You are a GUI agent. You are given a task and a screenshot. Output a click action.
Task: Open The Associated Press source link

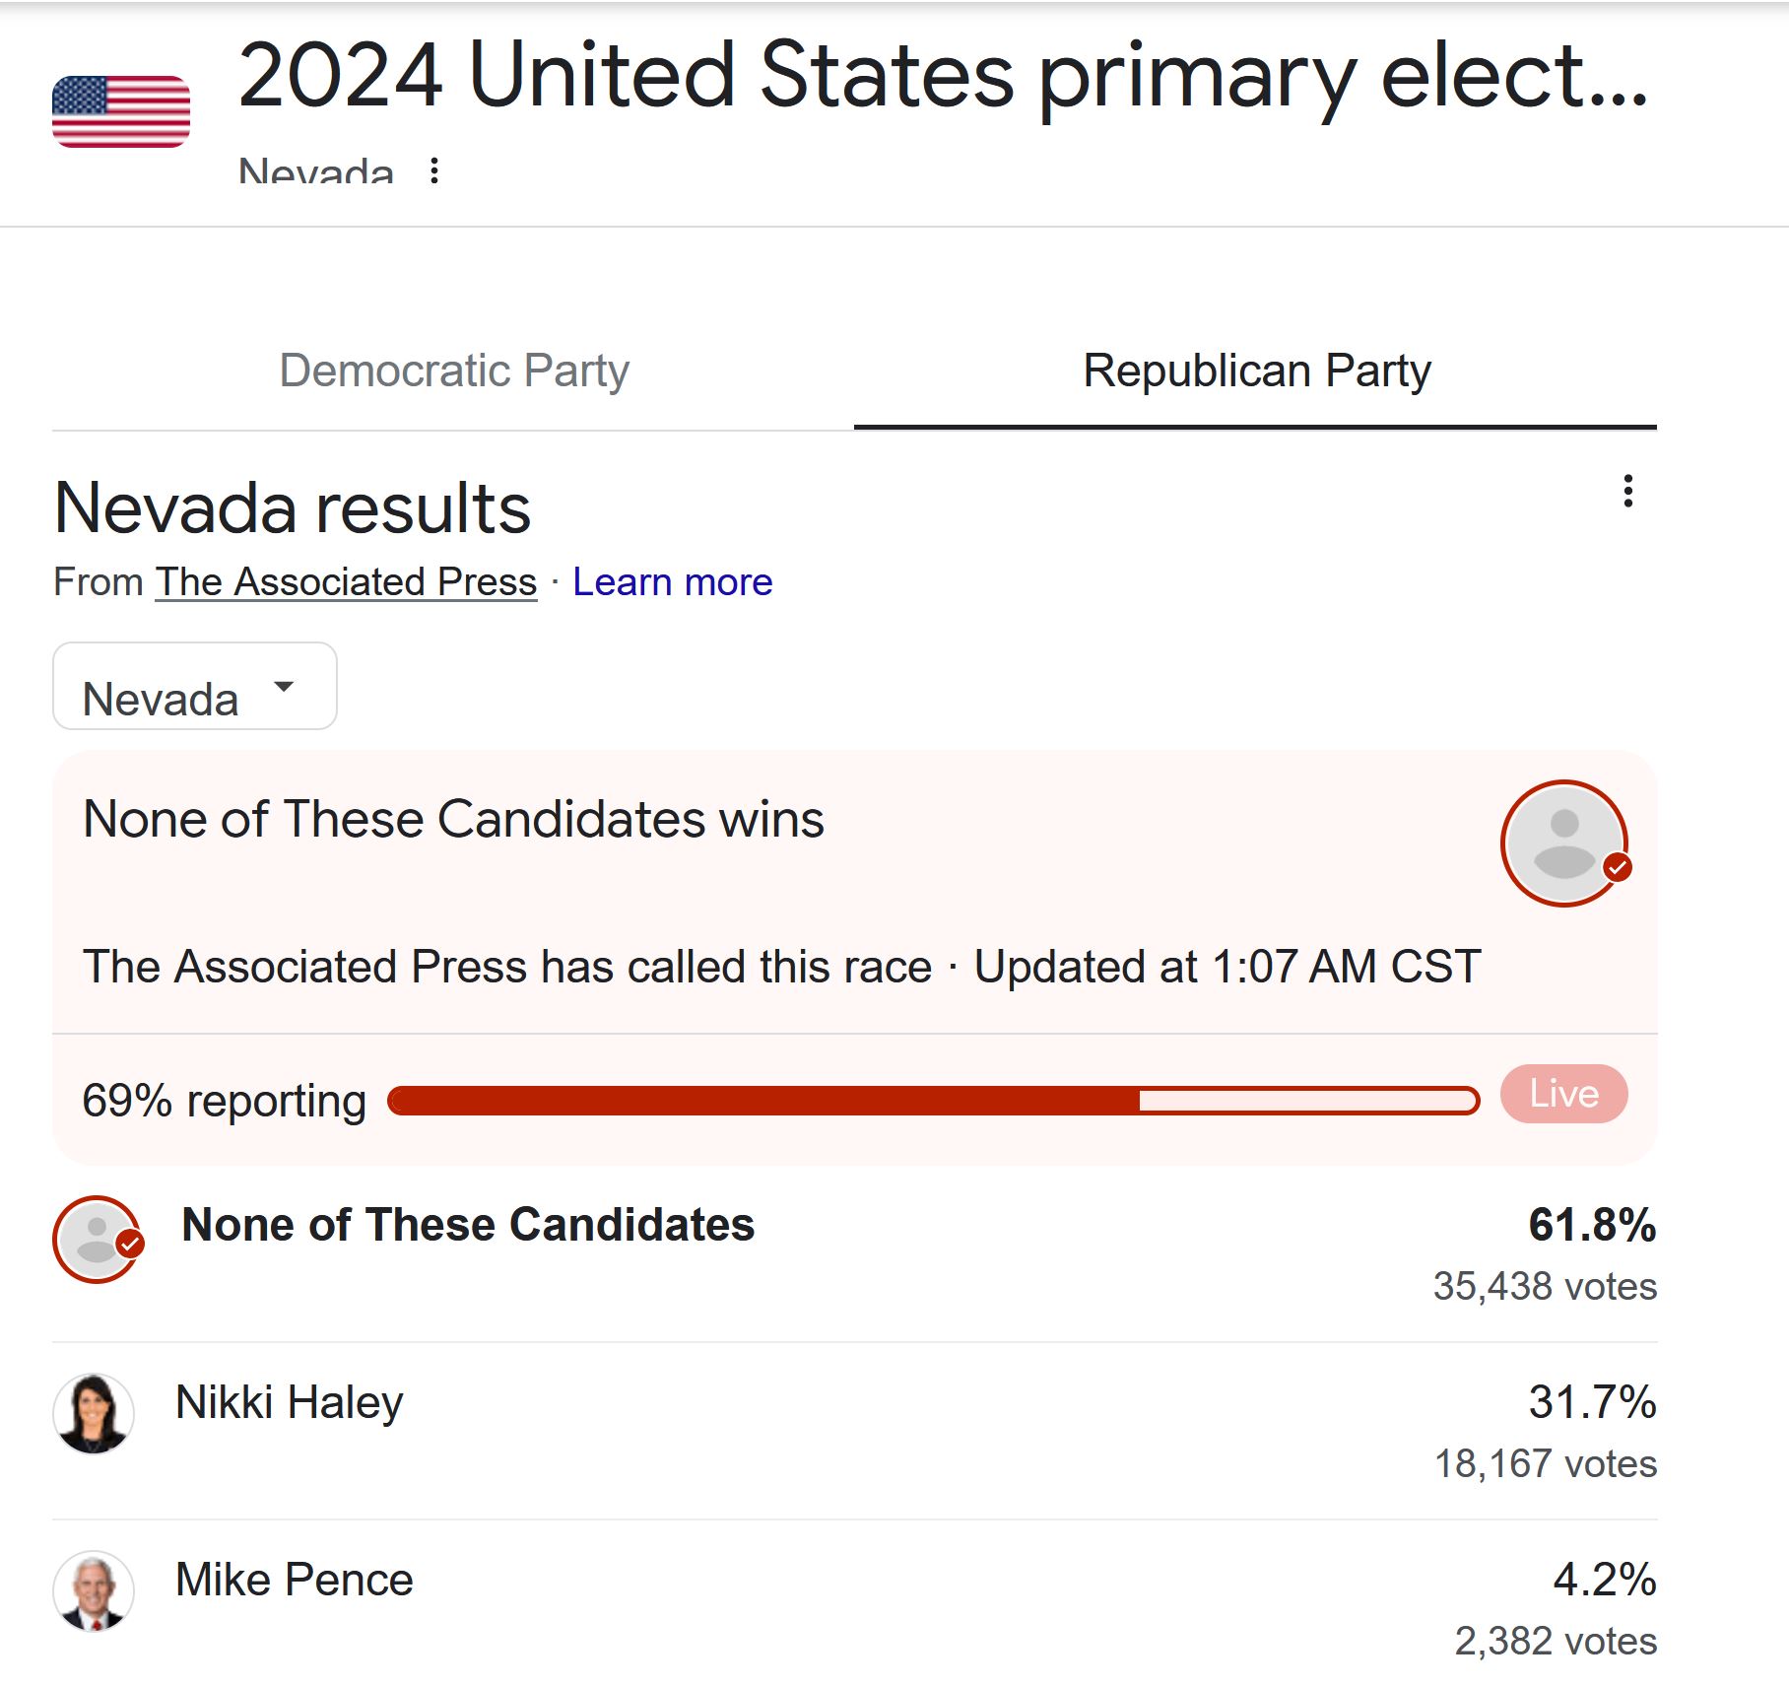[x=346, y=581]
